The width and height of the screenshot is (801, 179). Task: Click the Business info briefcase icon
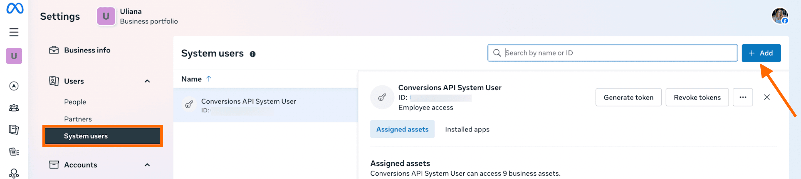pos(54,50)
